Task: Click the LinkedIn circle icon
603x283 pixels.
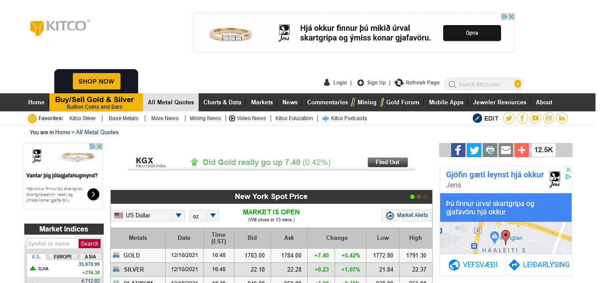Action: [562, 118]
